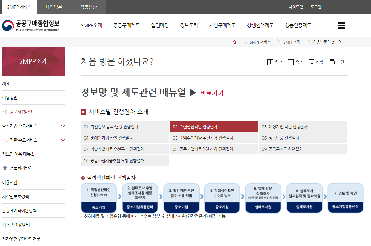Open 정보망 이용 매뉴얼 in the sidebar
The image size is (371, 246).
pyautogui.click(x=33, y=154)
